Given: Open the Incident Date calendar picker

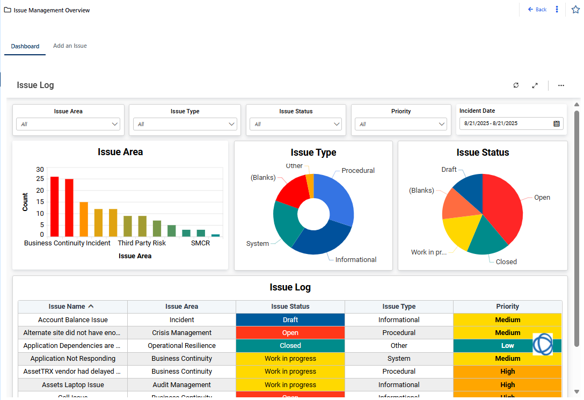Looking at the screenshot, I should [x=557, y=124].
